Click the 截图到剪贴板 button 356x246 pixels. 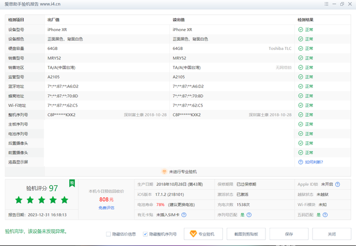click(246, 234)
